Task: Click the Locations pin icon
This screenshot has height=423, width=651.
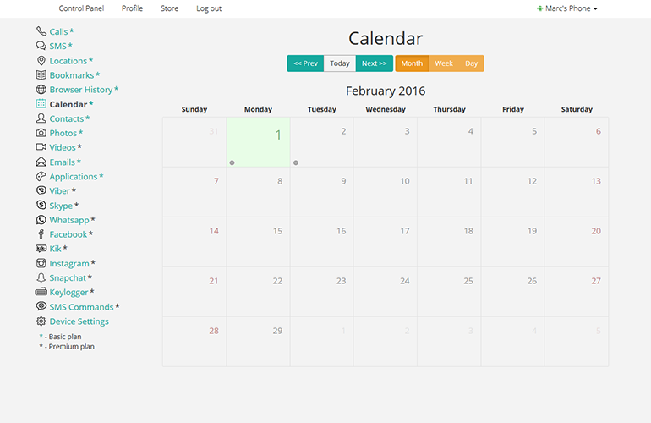Action: pyautogui.click(x=41, y=61)
